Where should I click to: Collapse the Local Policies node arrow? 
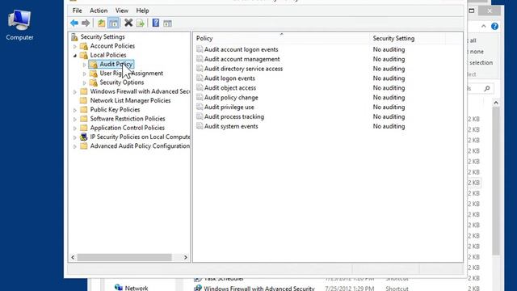[75, 56]
